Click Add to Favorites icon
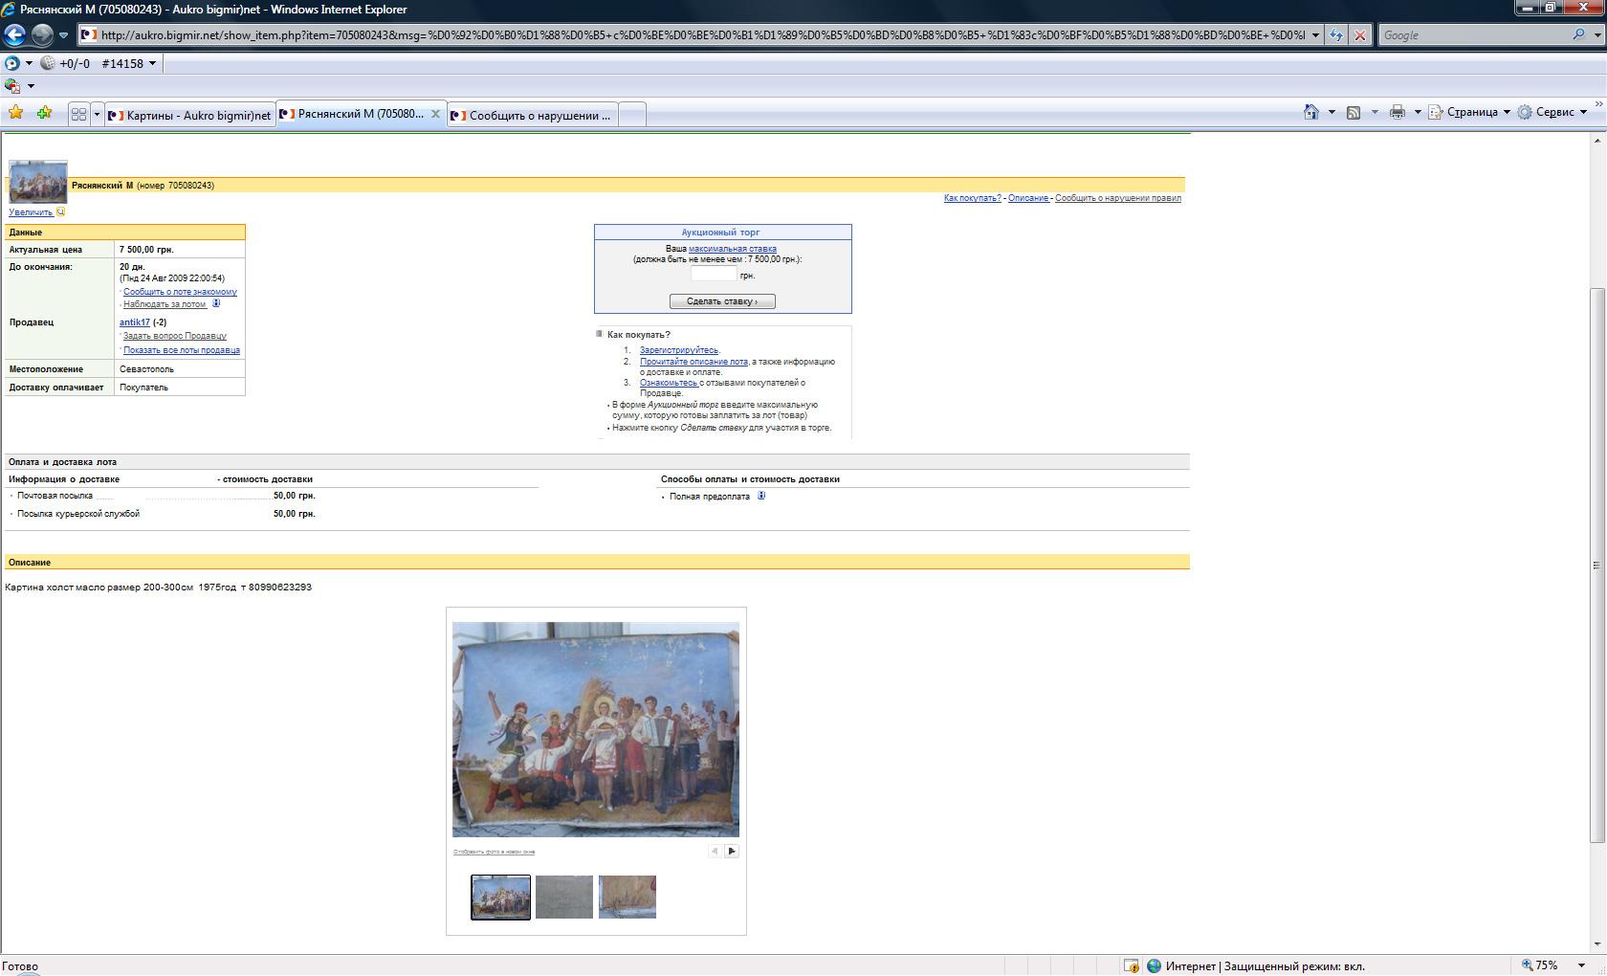 pos(44,113)
